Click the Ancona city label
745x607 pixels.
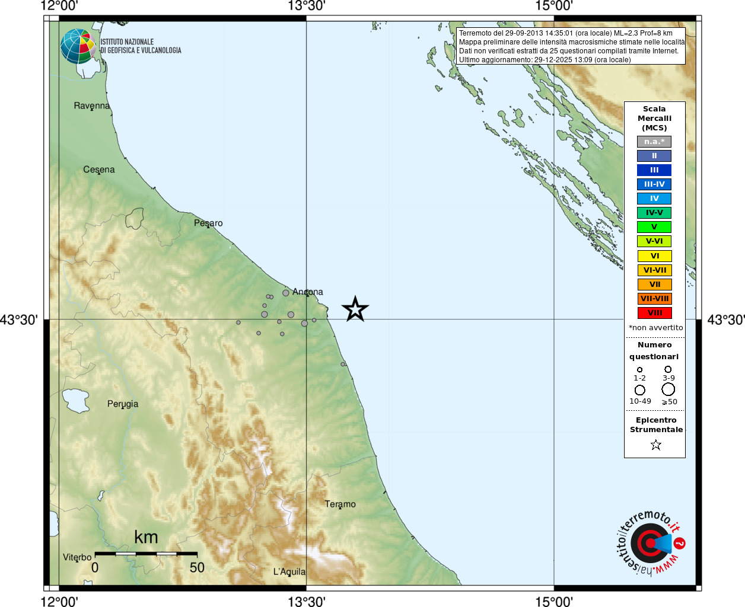(x=308, y=292)
